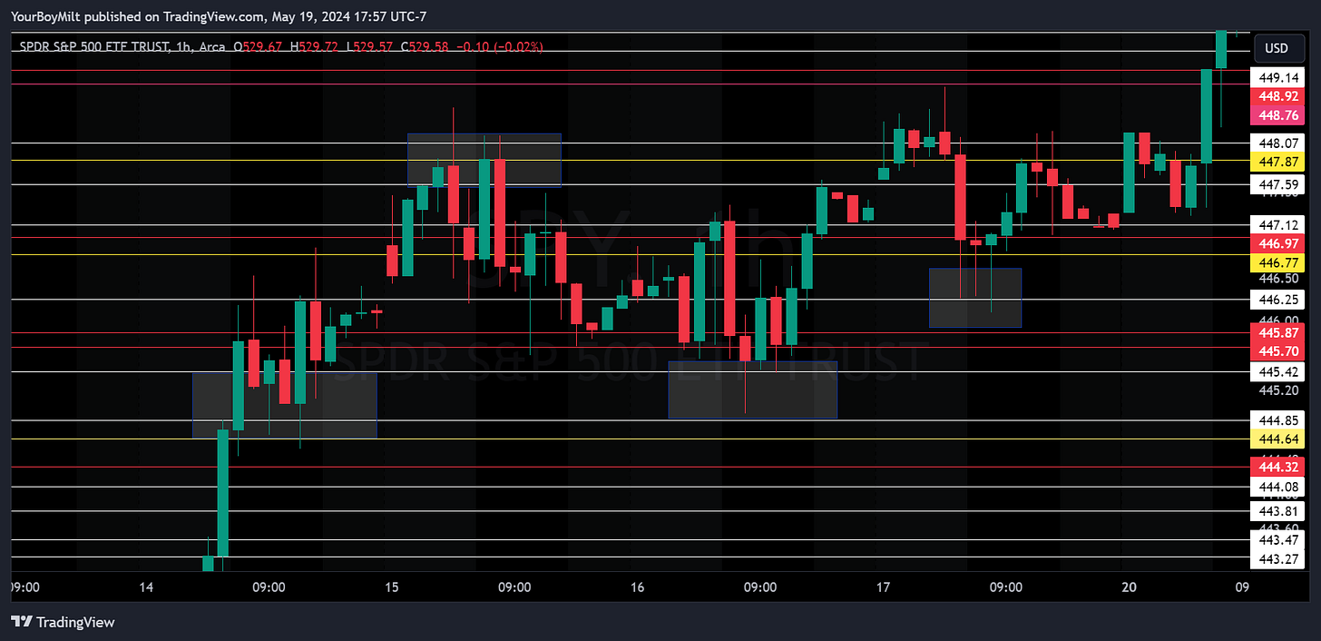Click the 447.59 price label
The height and width of the screenshot is (641, 1321).
click(1277, 184)
